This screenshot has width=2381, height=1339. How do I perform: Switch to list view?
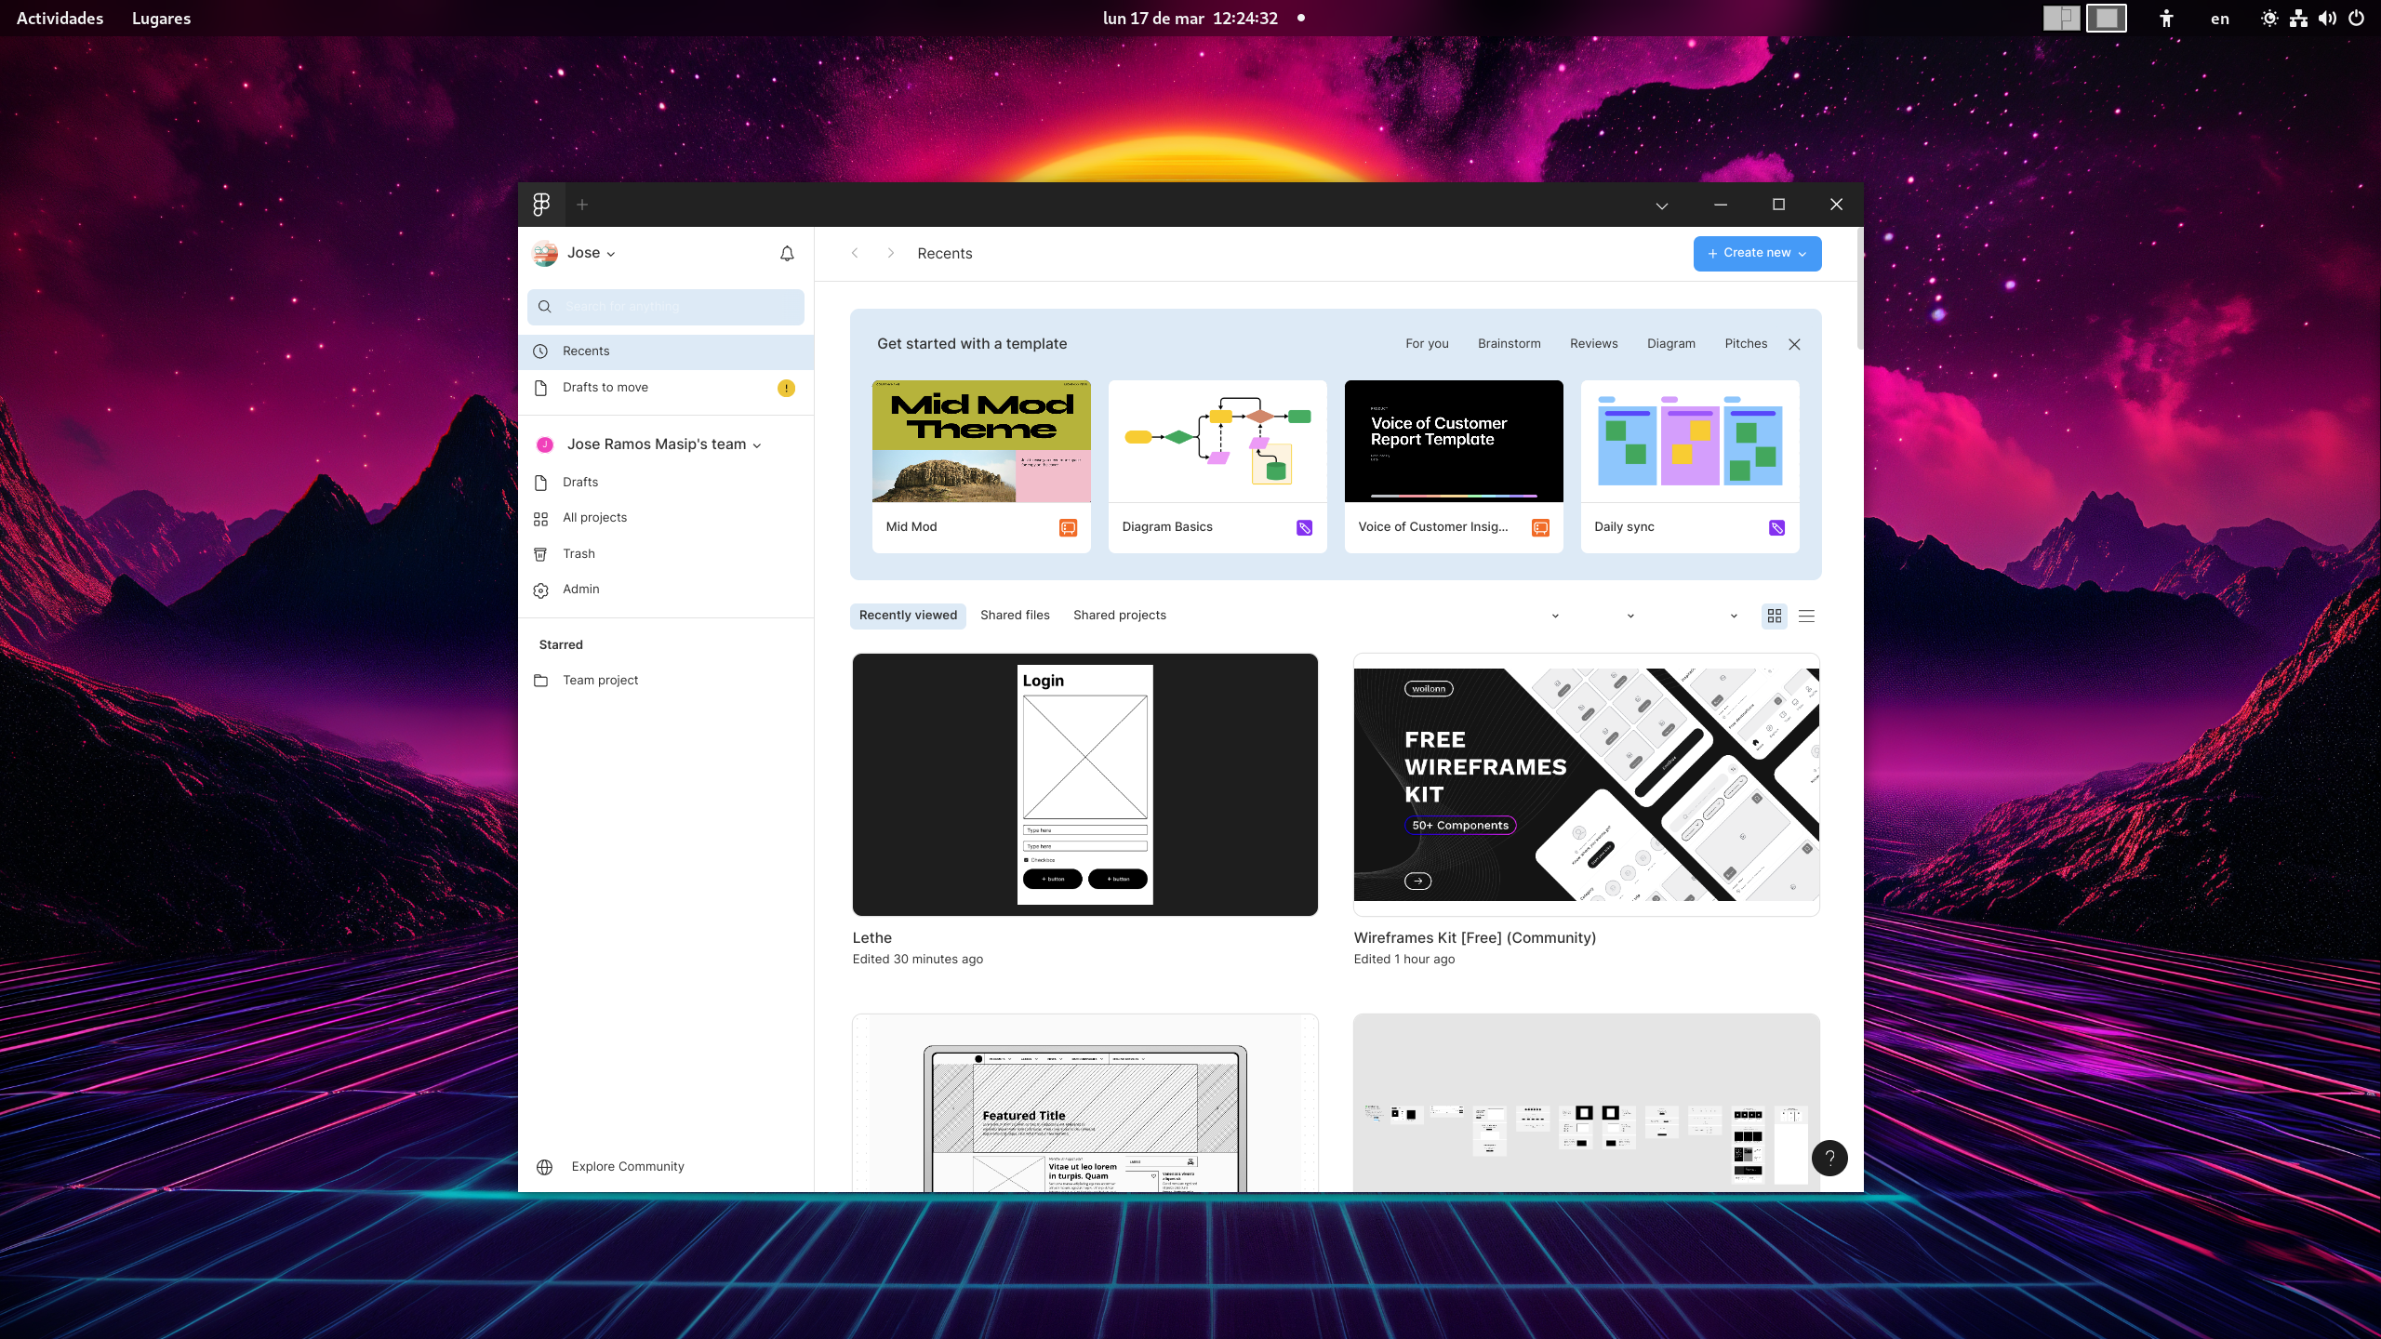click(x=1806, y=616)
